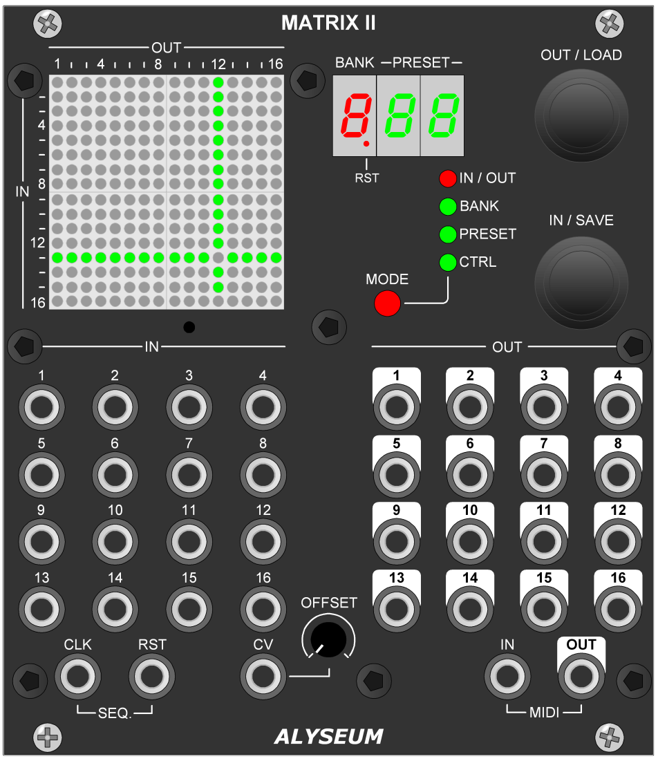Click the red MODE button
This screenshot has width=658, height=761.
[x=387, y=303]
